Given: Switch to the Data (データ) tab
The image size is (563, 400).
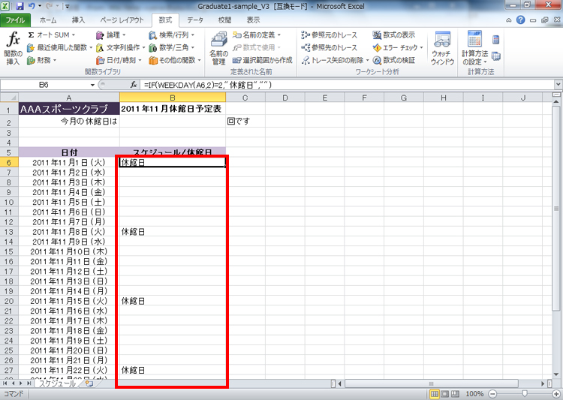Looking at the screenshot, I should coord(195,20).
